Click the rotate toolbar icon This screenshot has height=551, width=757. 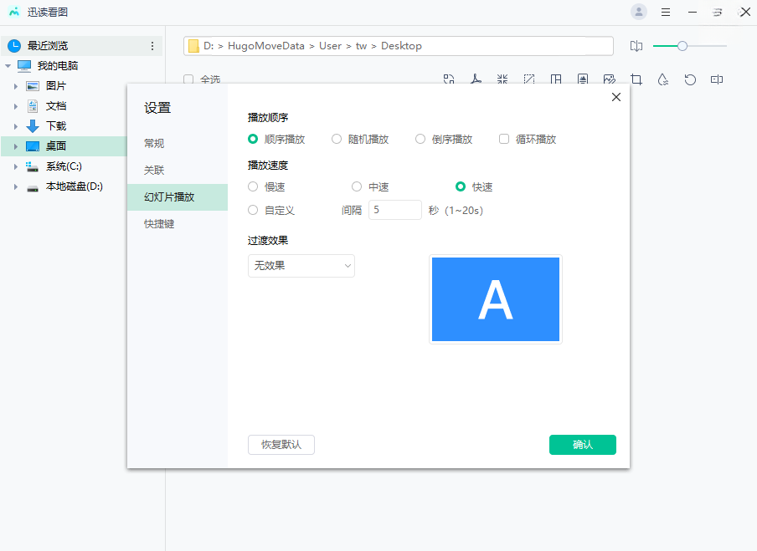pos(690,79)
